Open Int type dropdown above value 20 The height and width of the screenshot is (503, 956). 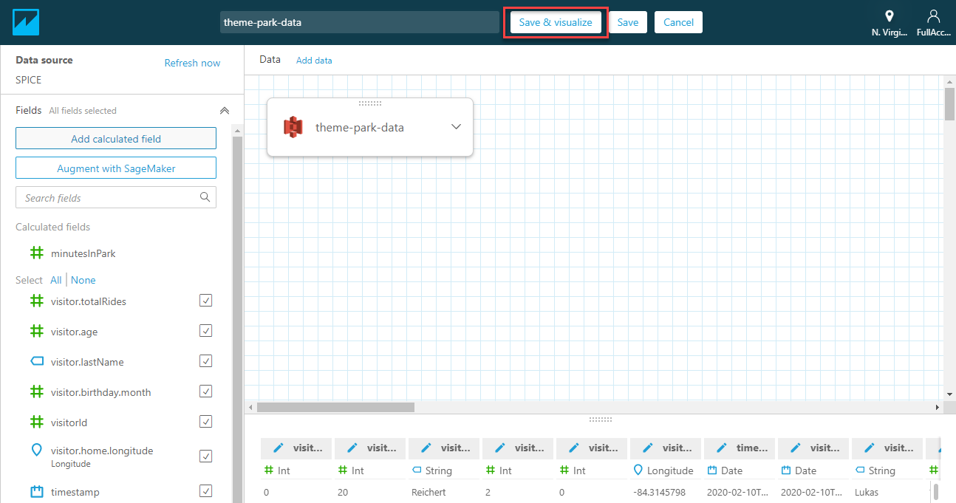point(352,471)
